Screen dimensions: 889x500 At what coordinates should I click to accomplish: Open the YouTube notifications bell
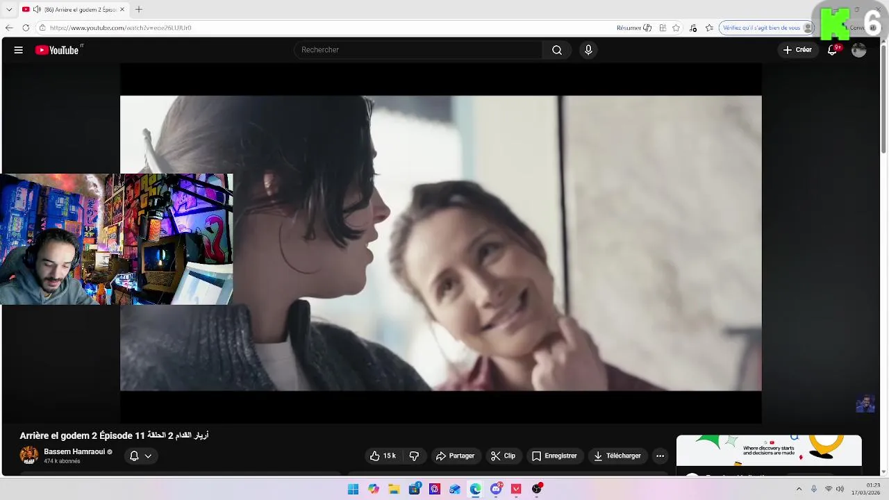coord(833,50)
